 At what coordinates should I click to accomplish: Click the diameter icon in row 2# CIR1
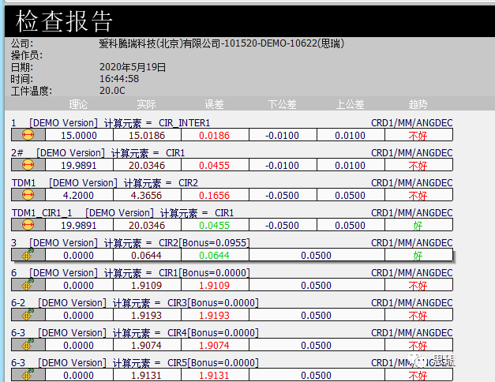pyautogui.click(x=28, y=165)
